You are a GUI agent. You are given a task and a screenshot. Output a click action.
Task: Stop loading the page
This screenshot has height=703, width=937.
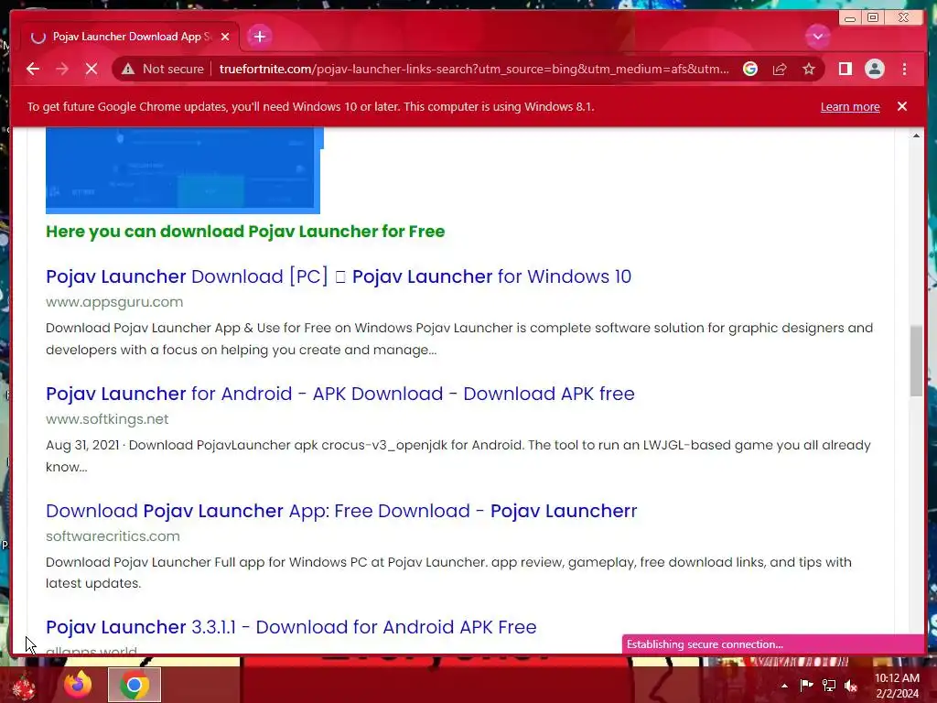[x=91, y=70]
